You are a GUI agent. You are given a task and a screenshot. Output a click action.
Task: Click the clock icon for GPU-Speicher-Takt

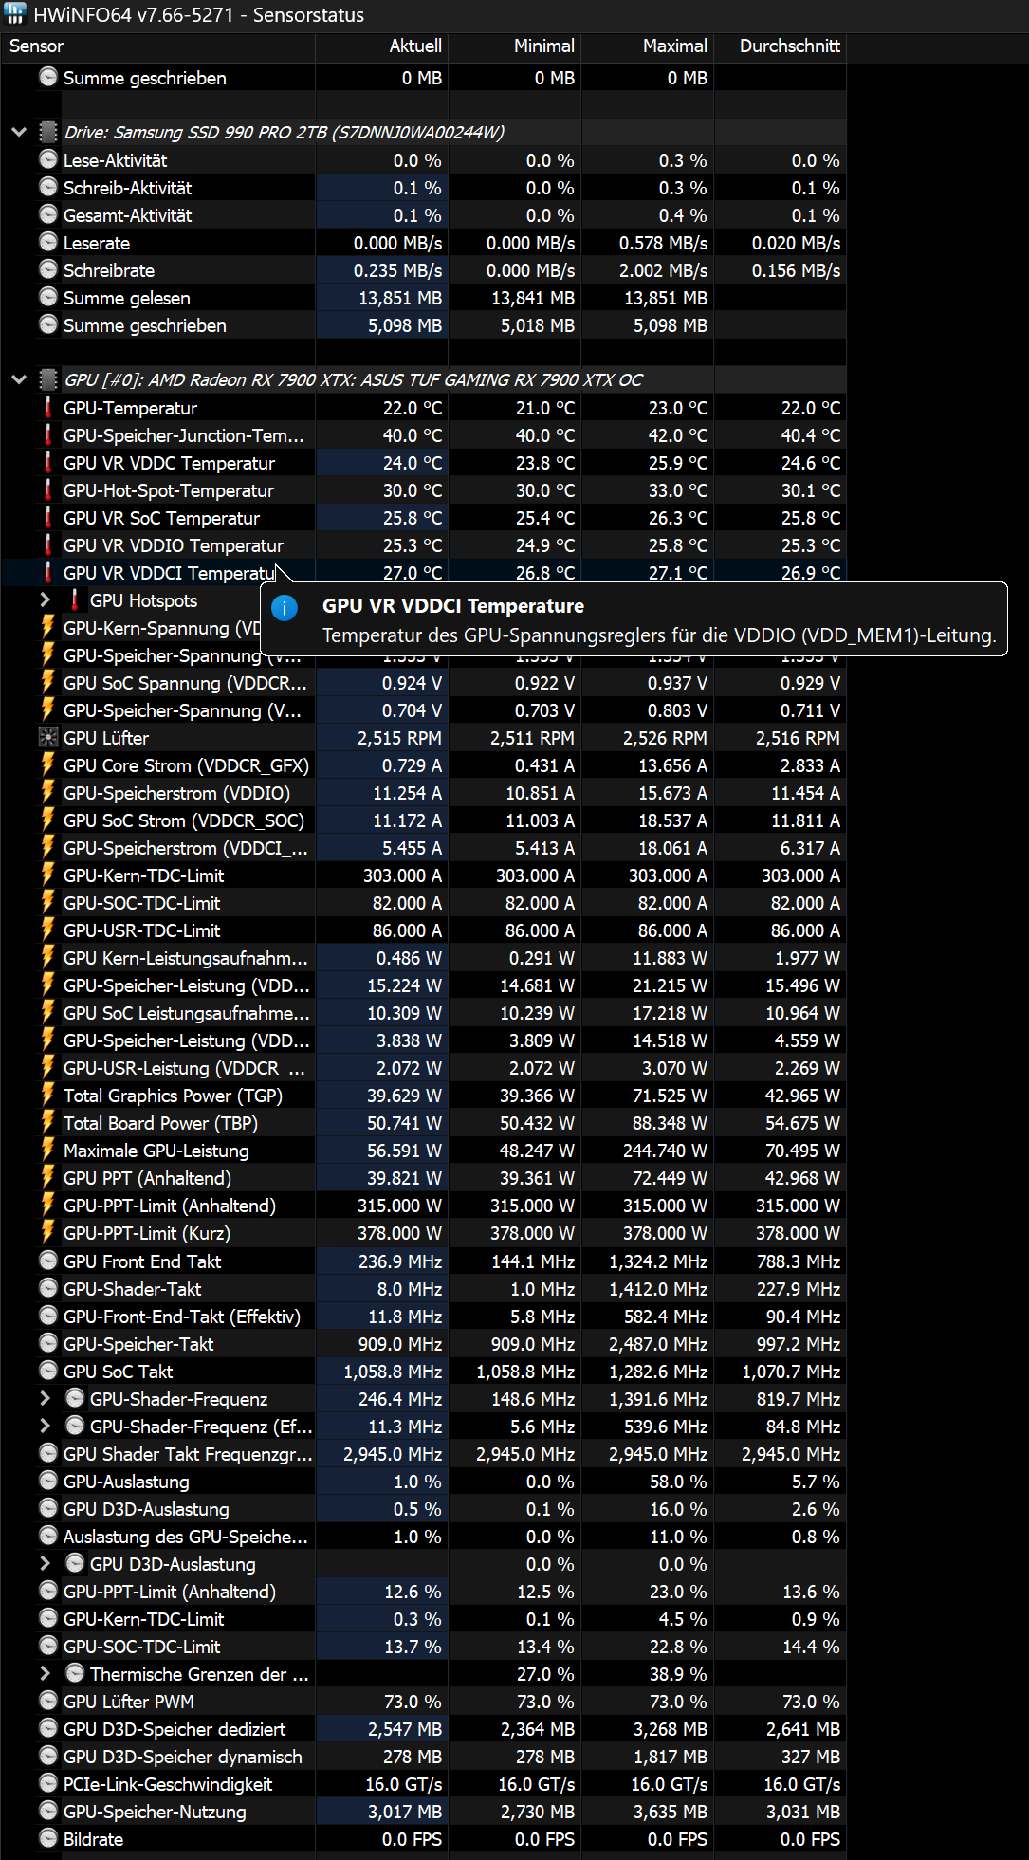48,1343
